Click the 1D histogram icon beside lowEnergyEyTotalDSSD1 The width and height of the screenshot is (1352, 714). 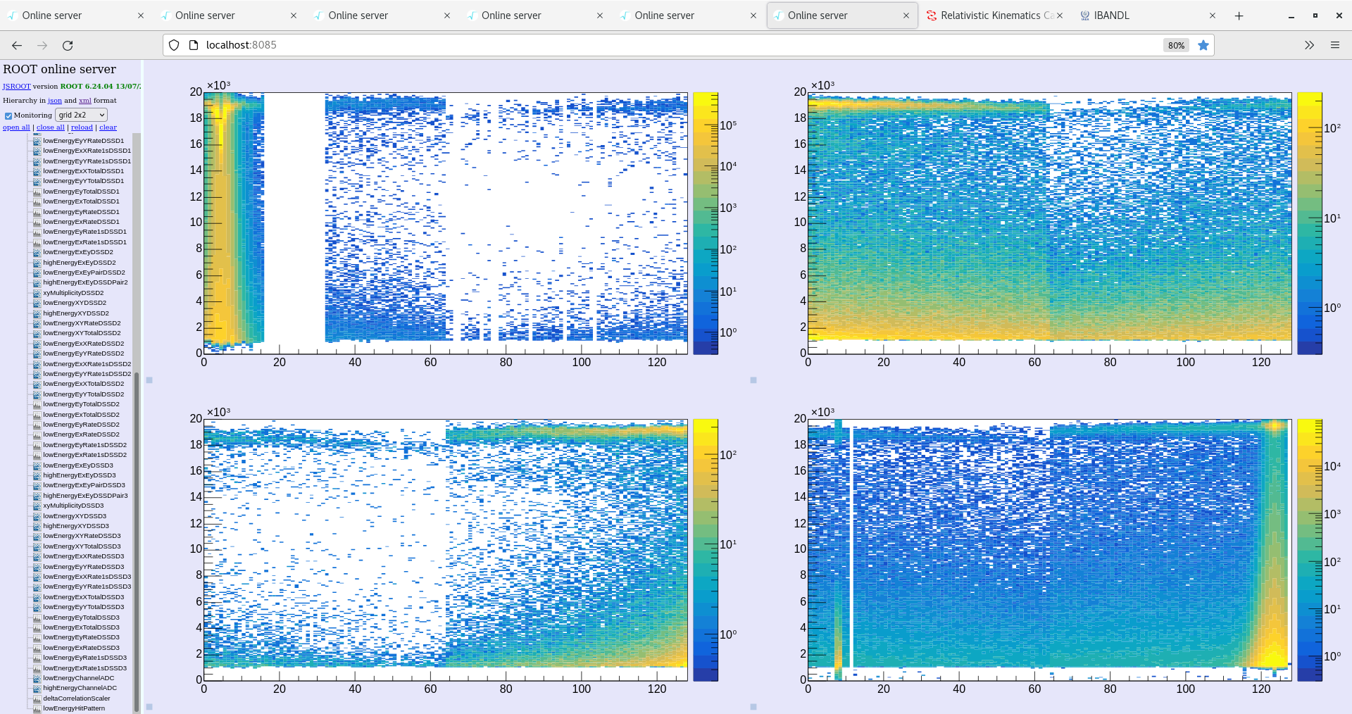[x=37, y=192]
